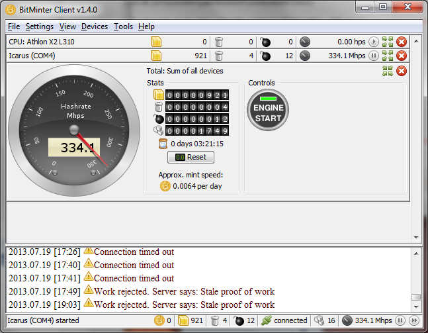
Task: Open the View menu
Action: (67, 26)
